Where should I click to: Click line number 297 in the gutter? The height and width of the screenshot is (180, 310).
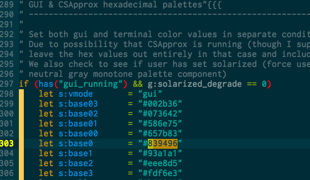[x=7, y=84]
